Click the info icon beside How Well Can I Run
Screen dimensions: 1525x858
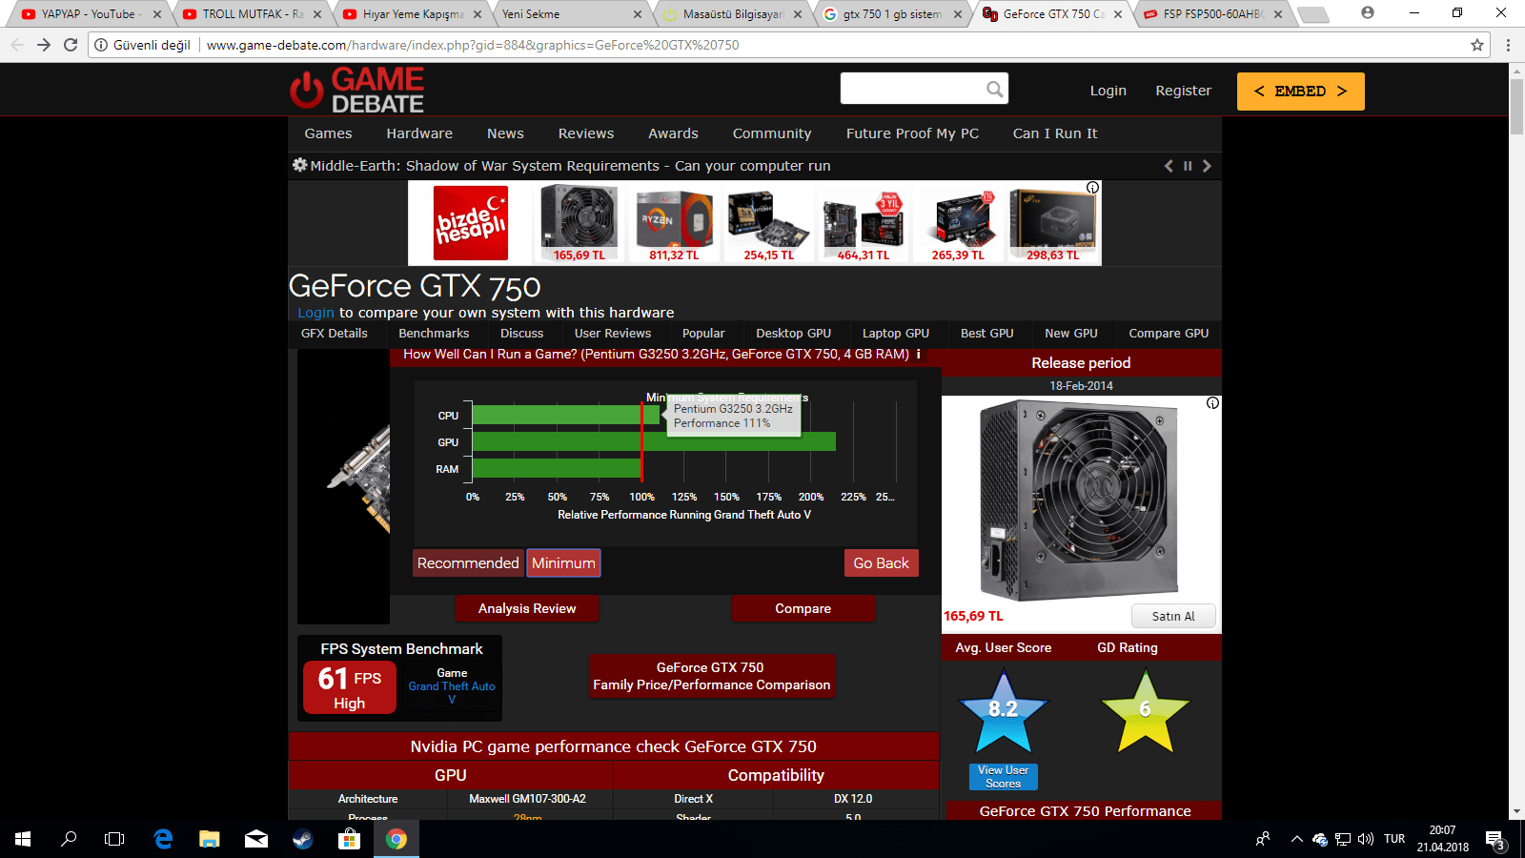click(x=919, y=354)
